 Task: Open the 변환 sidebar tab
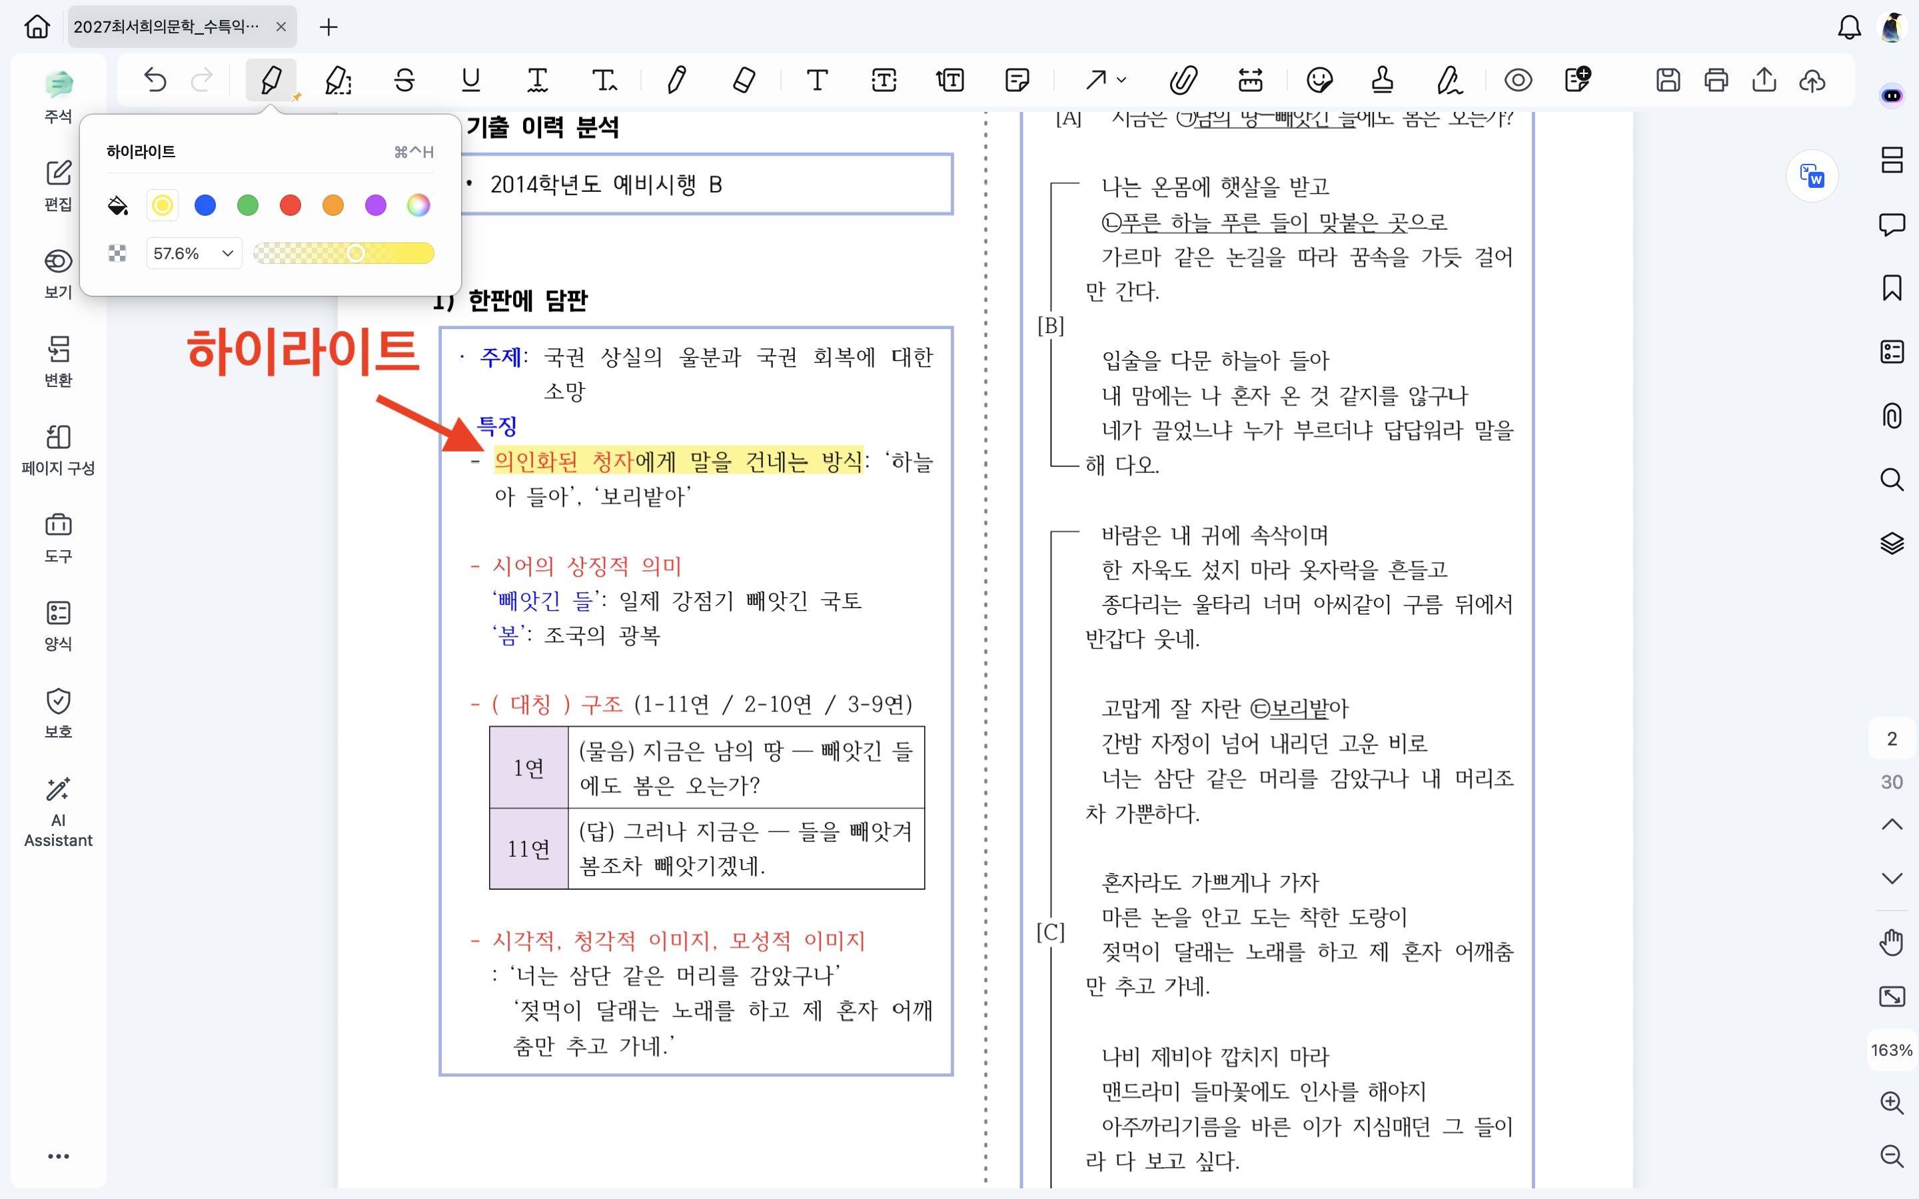(58, 362)
